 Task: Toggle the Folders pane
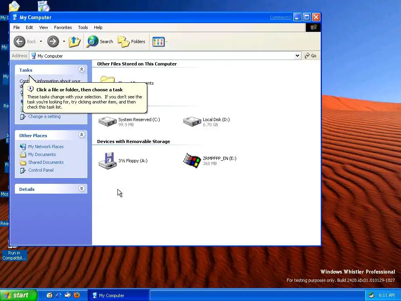click(x=132, y=42)
